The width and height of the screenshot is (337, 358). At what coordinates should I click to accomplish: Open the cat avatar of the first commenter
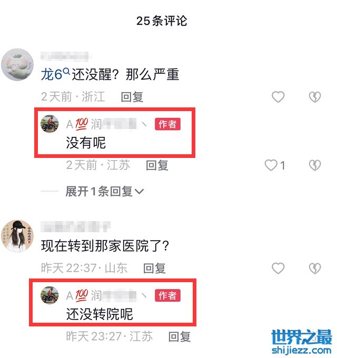click(x=17, y=65)
